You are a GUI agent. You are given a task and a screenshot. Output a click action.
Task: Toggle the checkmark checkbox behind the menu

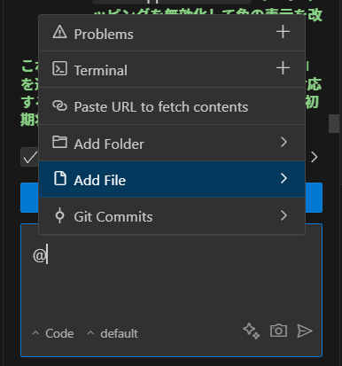pyautogui.click(x=29, y=157)
